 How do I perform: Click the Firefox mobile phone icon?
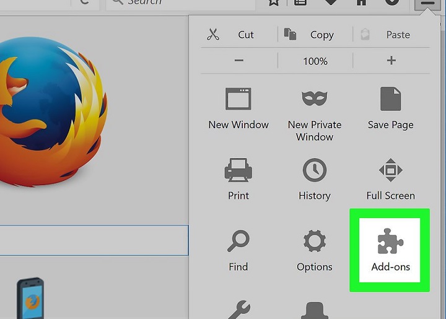pyautogui.click(x=30, y=298)
